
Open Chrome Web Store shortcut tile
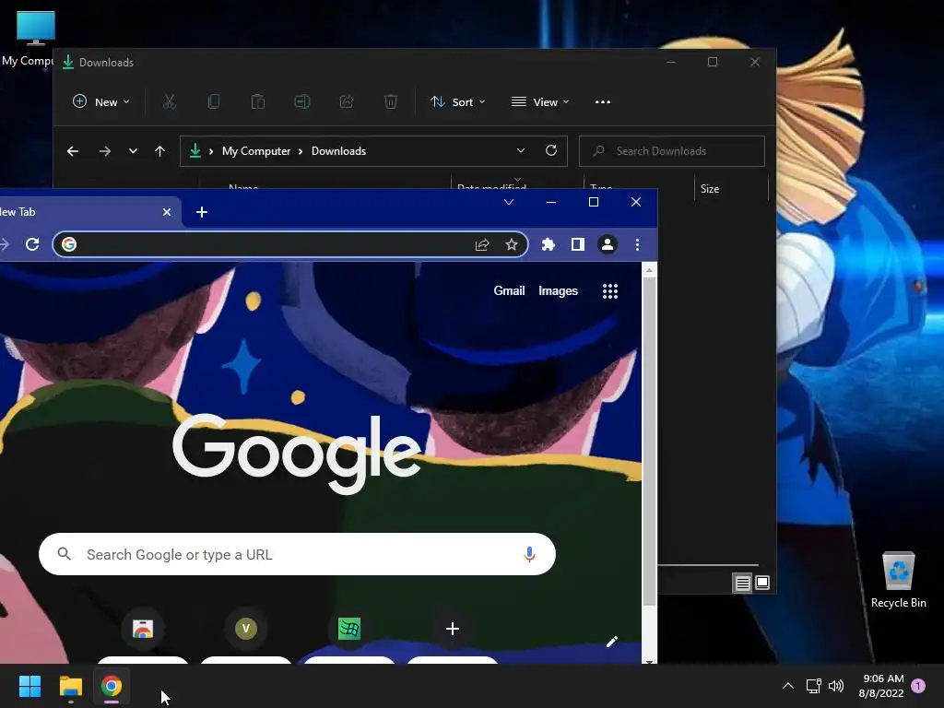[143, 629]
